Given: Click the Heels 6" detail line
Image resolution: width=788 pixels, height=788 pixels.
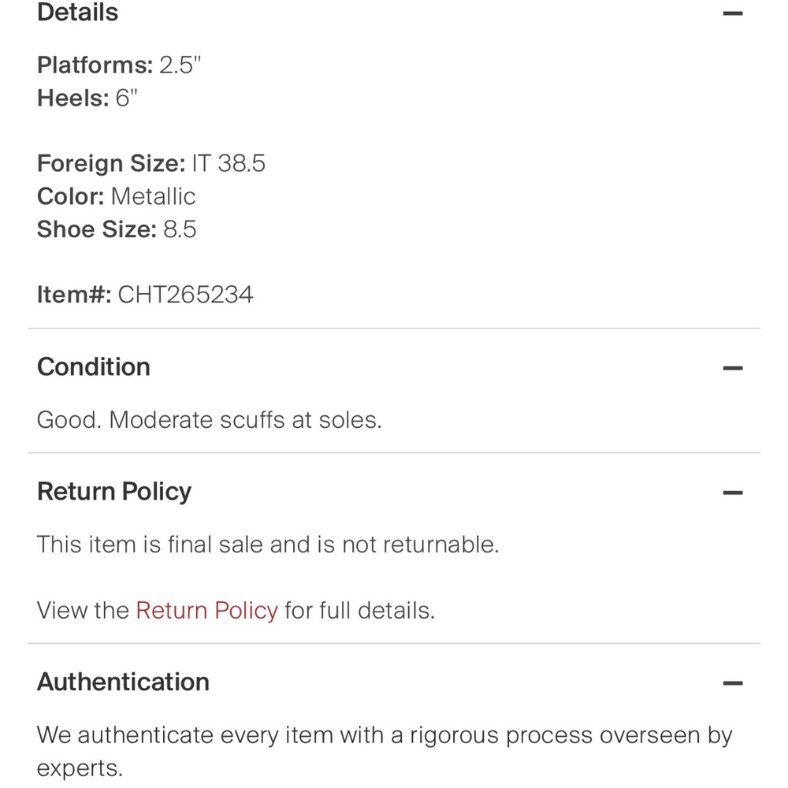Looking at the screenshot, I should (87, 98).
